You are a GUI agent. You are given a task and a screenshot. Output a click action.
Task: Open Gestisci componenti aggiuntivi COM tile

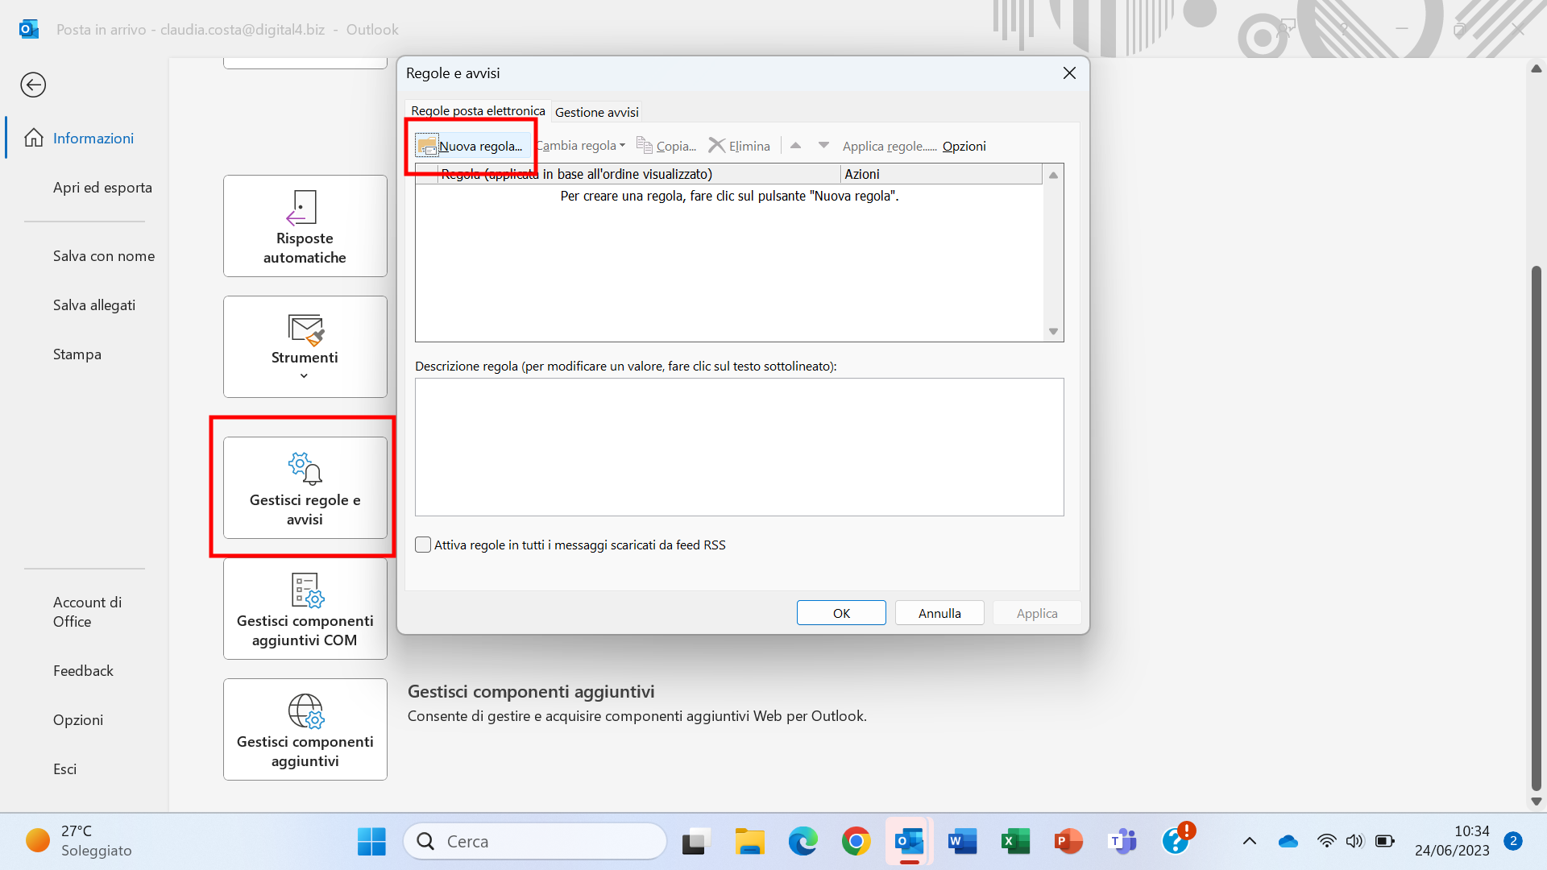point(305,609)
